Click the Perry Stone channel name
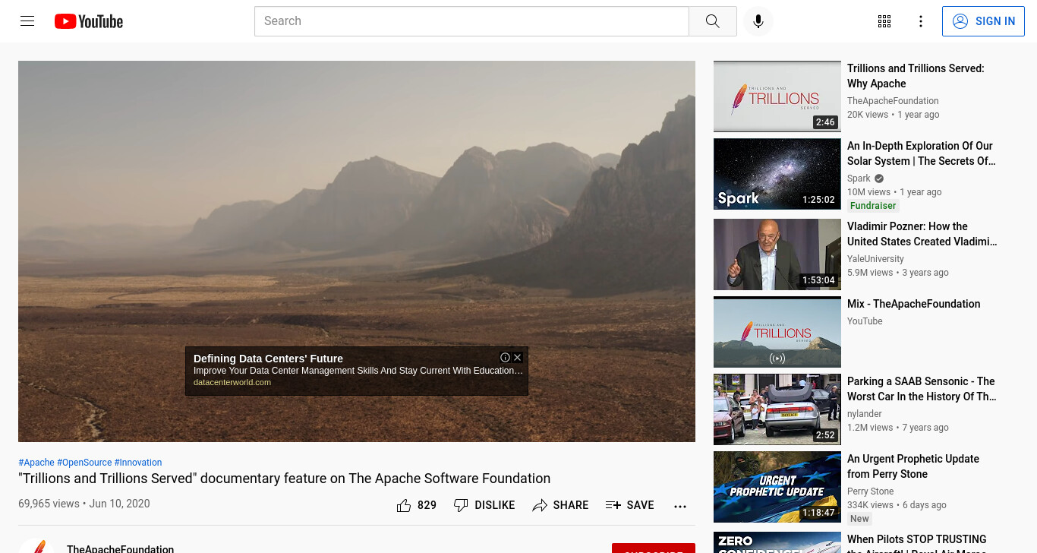The height and width of the screenshot is (553, 1037). [x=870, y=491]
